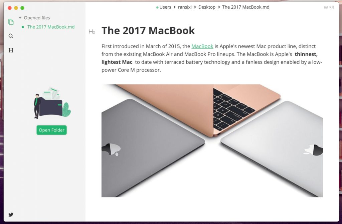Click Desktop breadcrumb in title path
This screenshot has height=224, width=342.
click(x=207, y=7)
